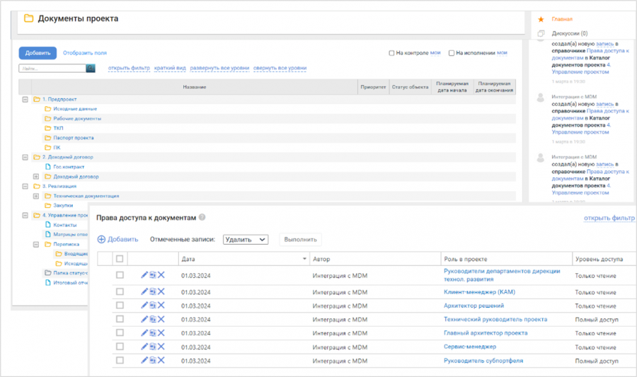This screenshot has height=377, width=637.
Task: Edit the Главный архитектор проекта record
Action: tap(144, 332)
